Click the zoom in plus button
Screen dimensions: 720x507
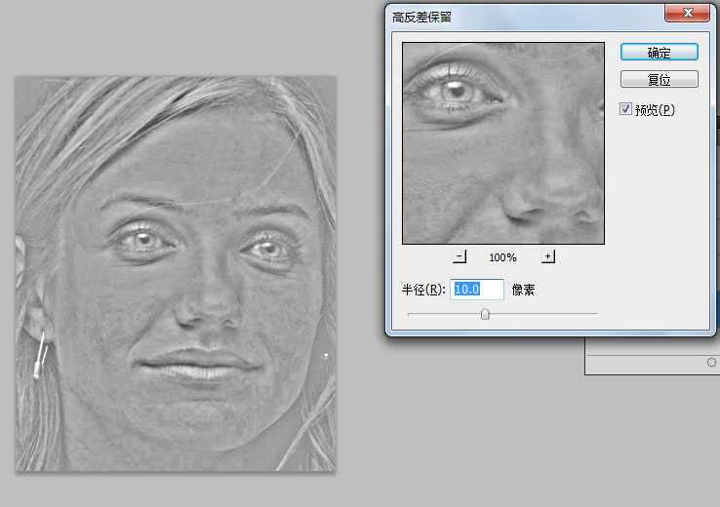[548, 256]
